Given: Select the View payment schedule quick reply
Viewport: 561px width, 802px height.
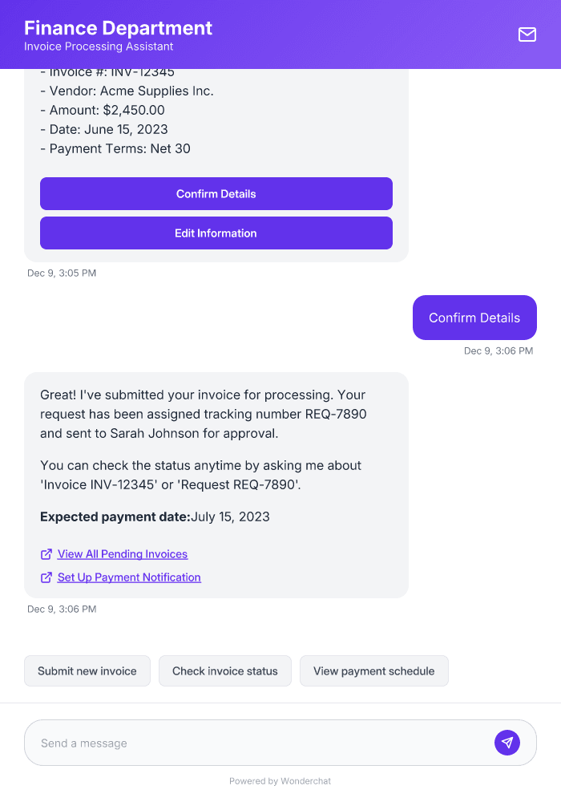Looking at the screenshot, I should coord(373,670).
